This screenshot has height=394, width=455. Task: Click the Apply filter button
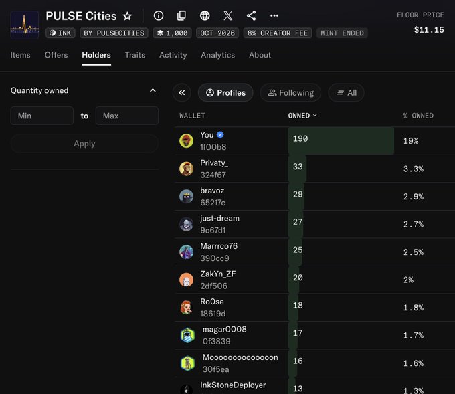84,144
